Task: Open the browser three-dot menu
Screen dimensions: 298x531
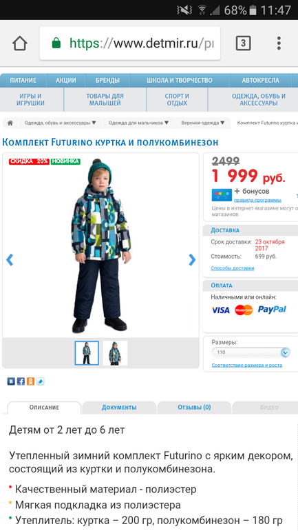Action: (x=279, y=43)
